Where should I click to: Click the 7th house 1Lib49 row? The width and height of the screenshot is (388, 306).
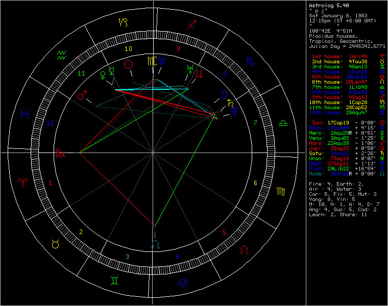(348, 87)
